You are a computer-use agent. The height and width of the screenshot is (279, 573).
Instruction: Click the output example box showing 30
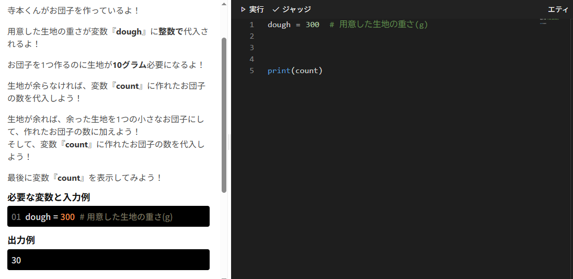(x=108, y=260)
